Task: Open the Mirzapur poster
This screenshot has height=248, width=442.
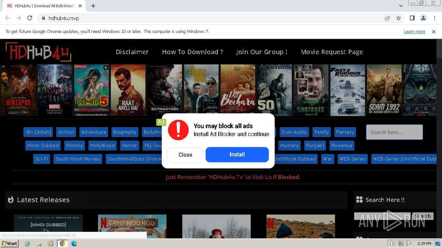Action: [x=18, y=90]
